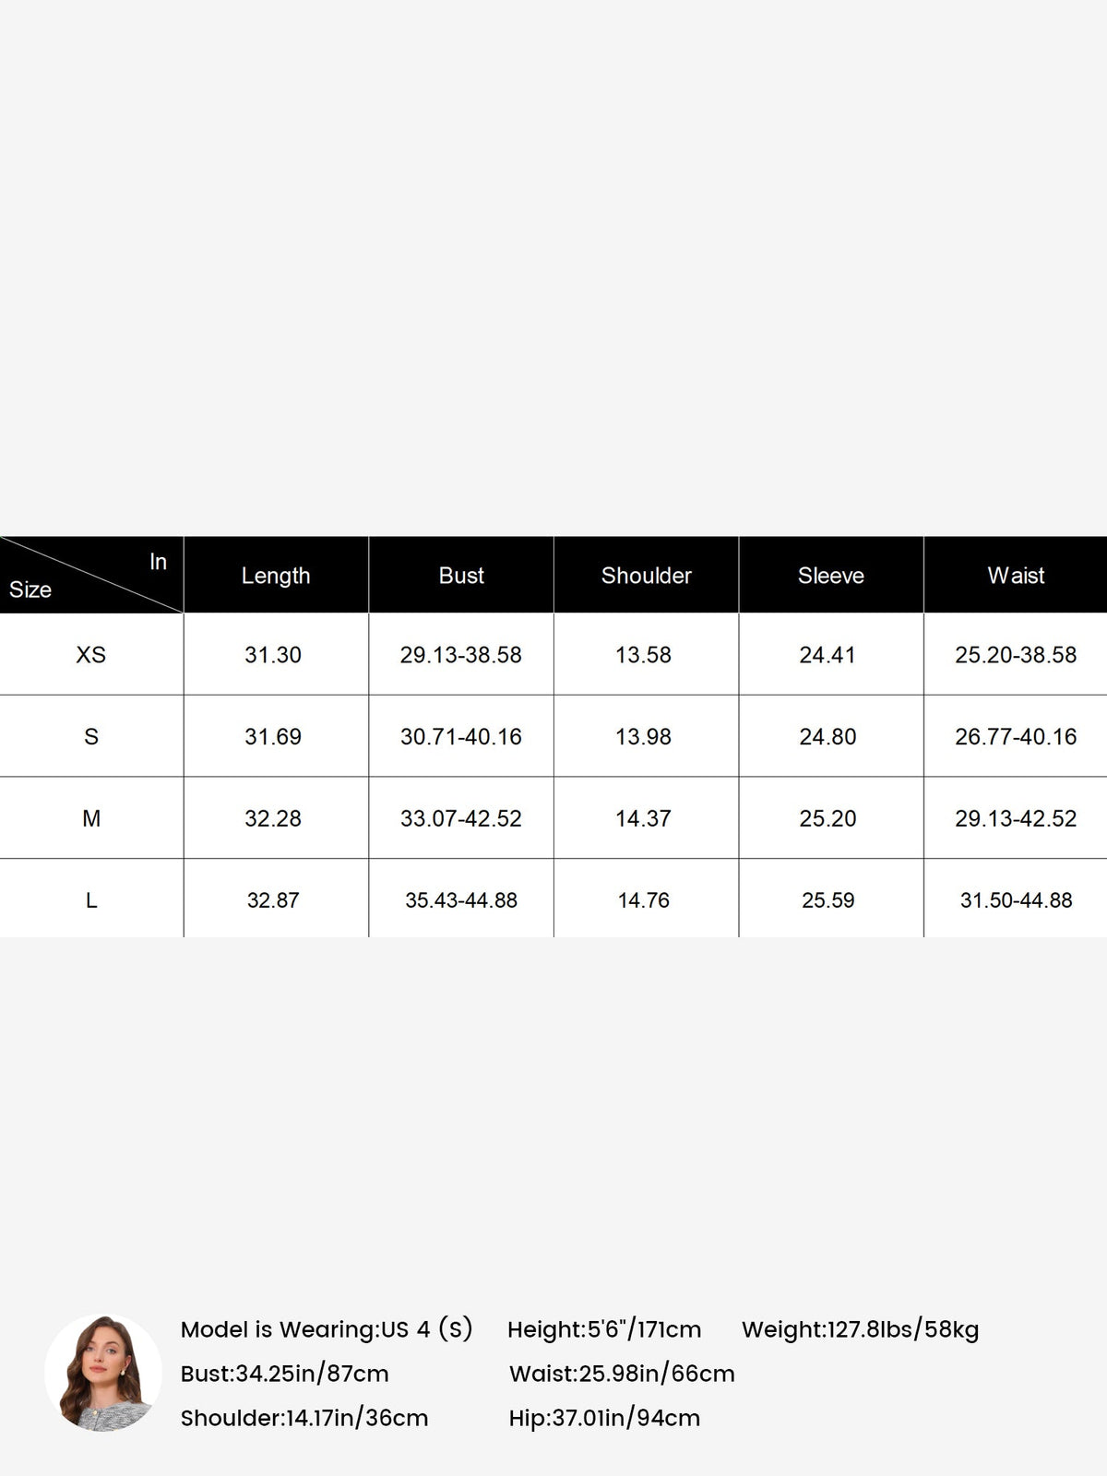Screen dimensions: 1107x1476
Task: Select the L size row label
Action: 90,900
